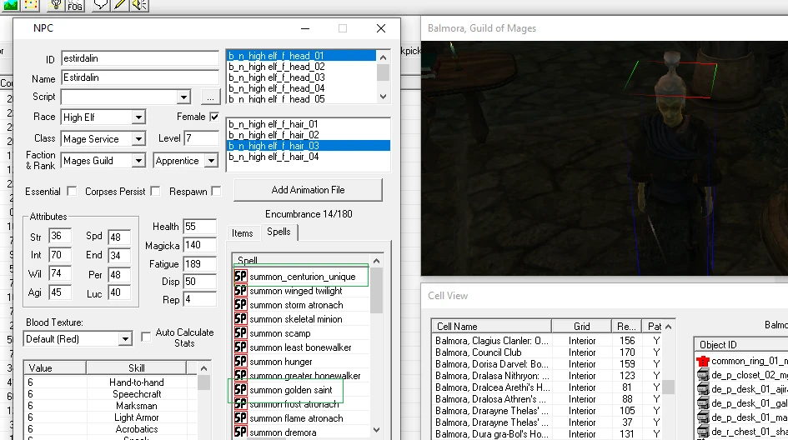This screenshot has height=440, width=788.
Task: Click SP icon beside summon scamp
Action: click(241, 333)
